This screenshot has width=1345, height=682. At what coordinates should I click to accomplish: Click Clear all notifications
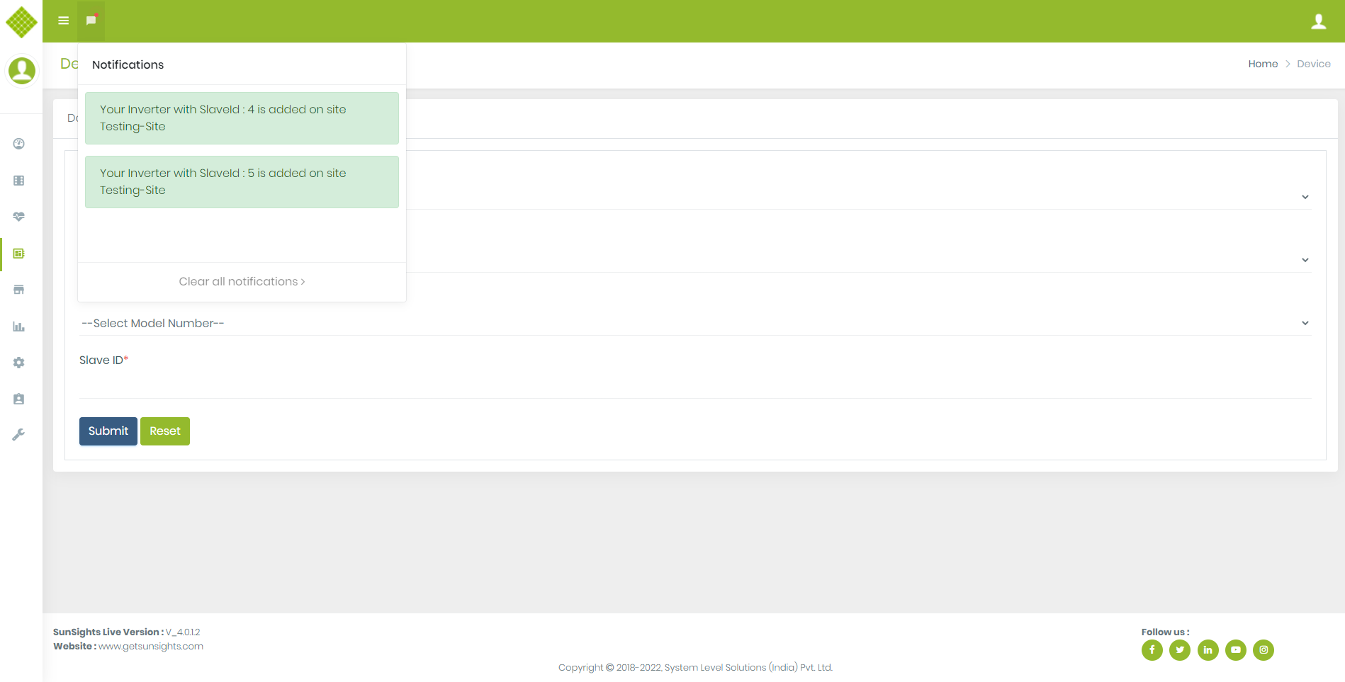[x=242, y=281]
